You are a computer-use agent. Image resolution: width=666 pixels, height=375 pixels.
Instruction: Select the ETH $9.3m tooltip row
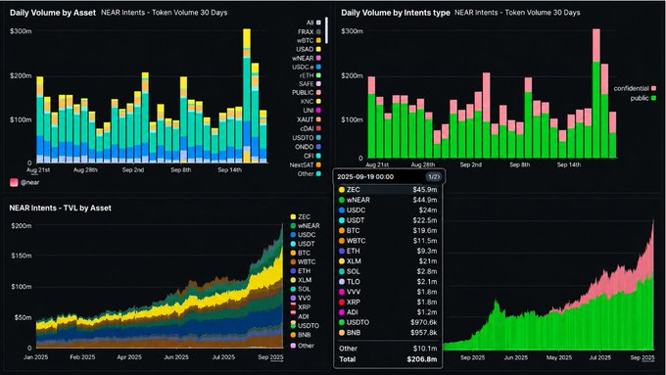pyautogui.click(x=388, y=251)
